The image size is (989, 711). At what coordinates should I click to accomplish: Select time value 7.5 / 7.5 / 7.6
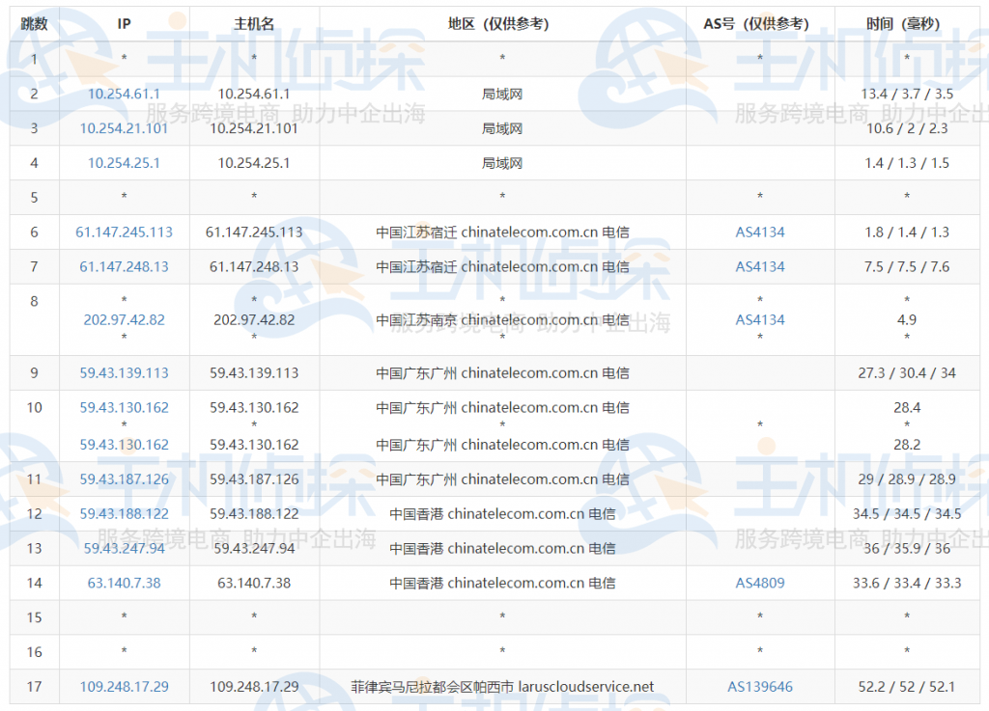(907, 267)
